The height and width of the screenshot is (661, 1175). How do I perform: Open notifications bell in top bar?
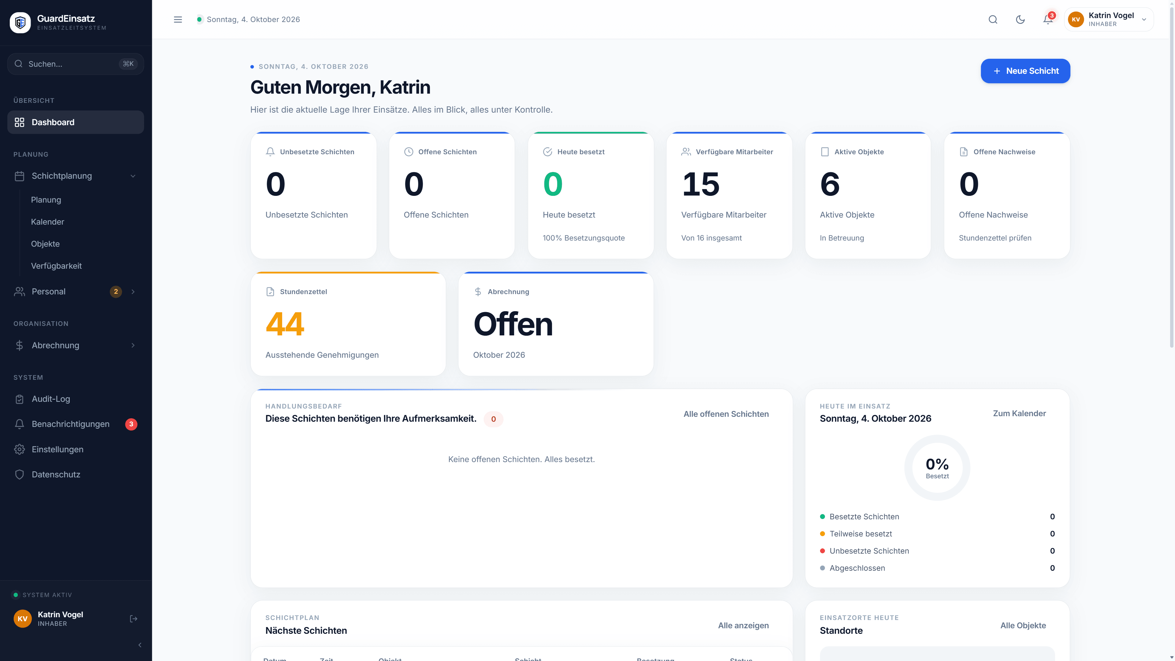click(x=1048, y=19)
